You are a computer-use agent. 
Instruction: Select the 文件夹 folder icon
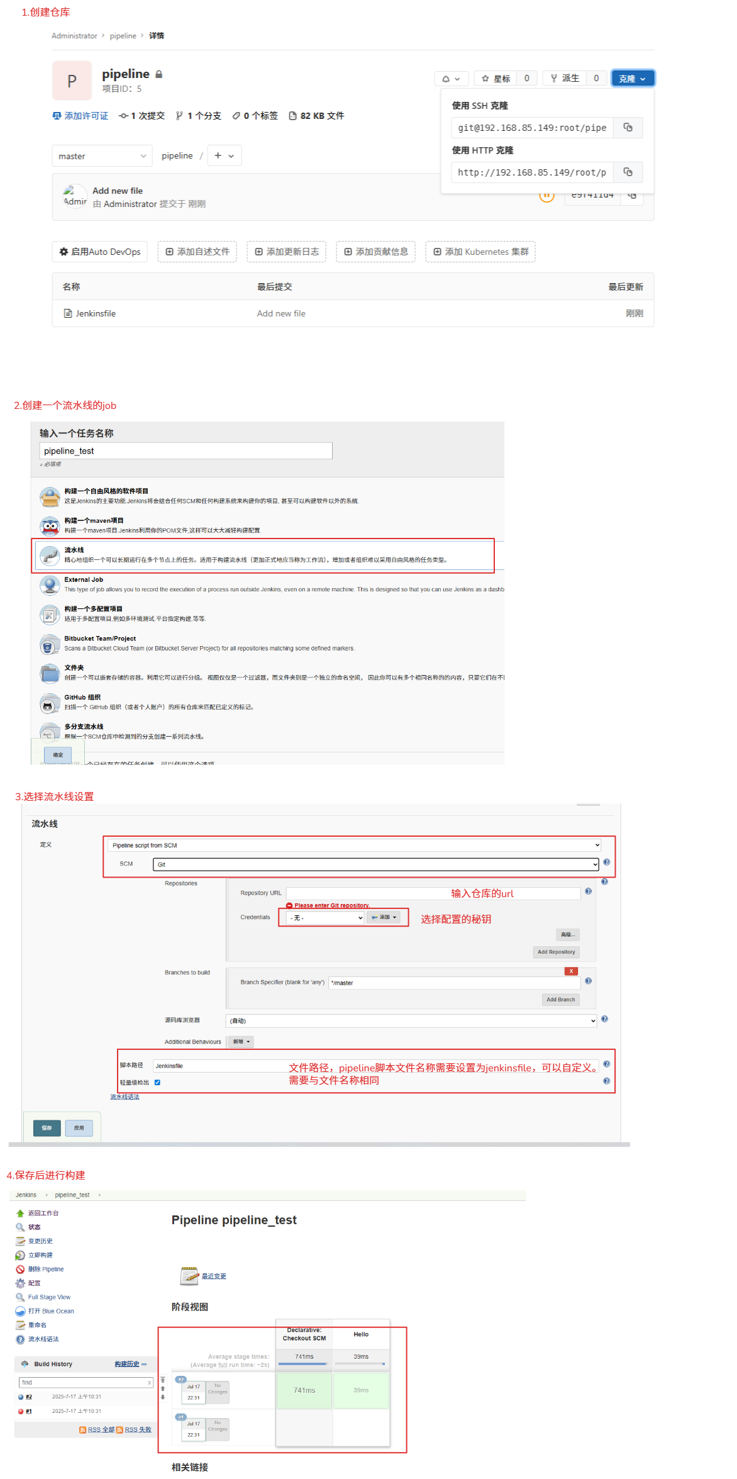50,673
